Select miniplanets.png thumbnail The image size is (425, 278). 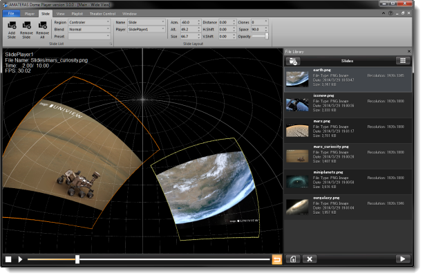point(297,181)
